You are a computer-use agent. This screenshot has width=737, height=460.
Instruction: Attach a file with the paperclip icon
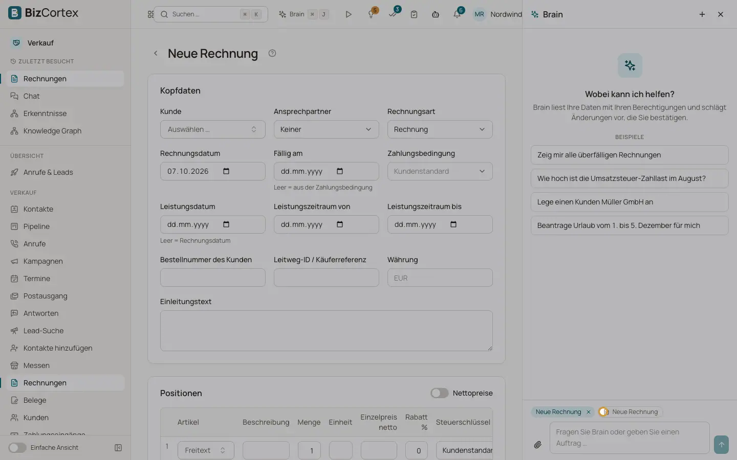coord(537,445)
